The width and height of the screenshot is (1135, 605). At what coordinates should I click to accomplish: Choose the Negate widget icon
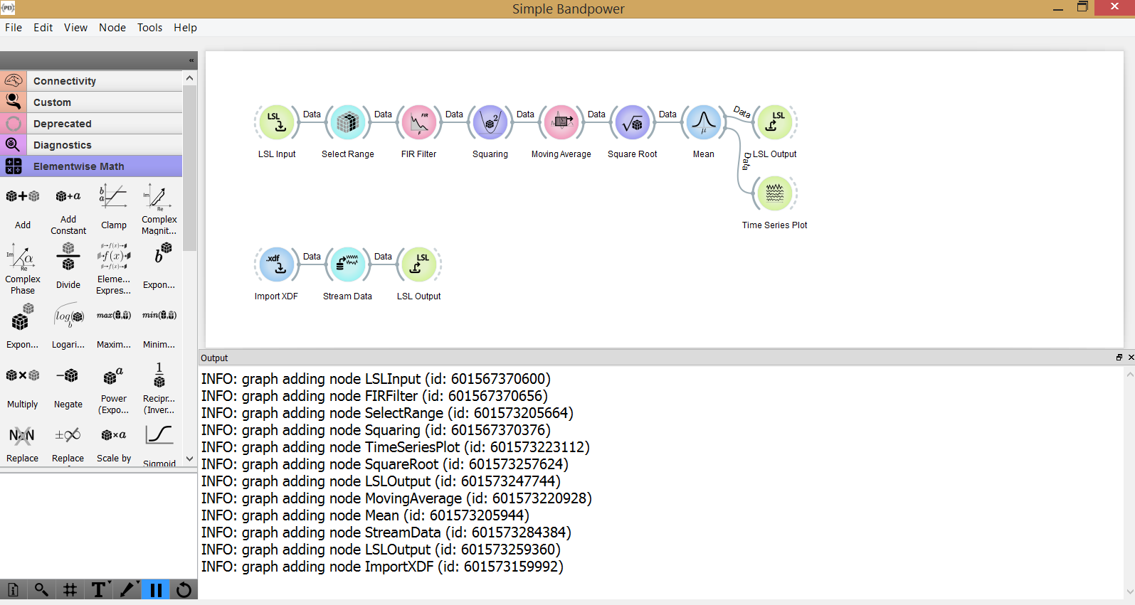(68, 375)
